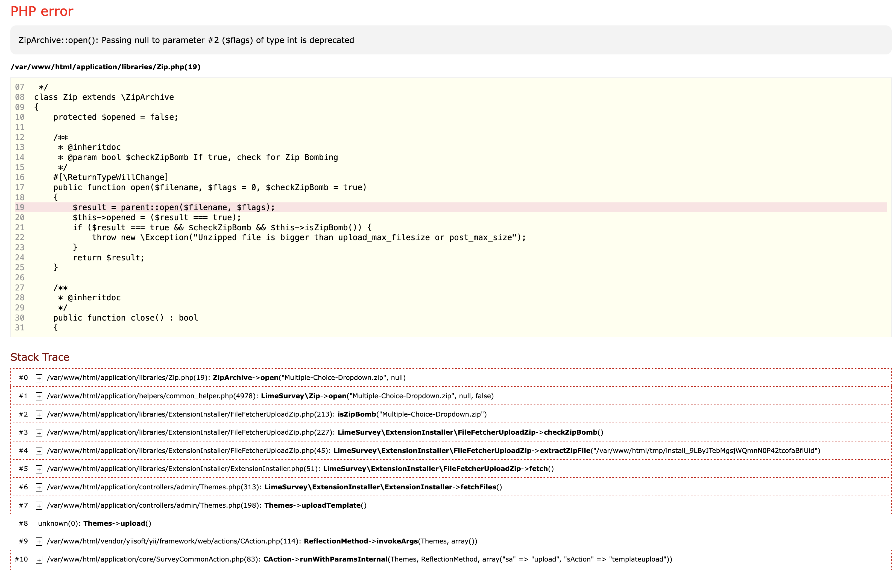Click the ZipArchive->open trace entry text
Viewport: 896px width, 570px height.
[245, 377]
